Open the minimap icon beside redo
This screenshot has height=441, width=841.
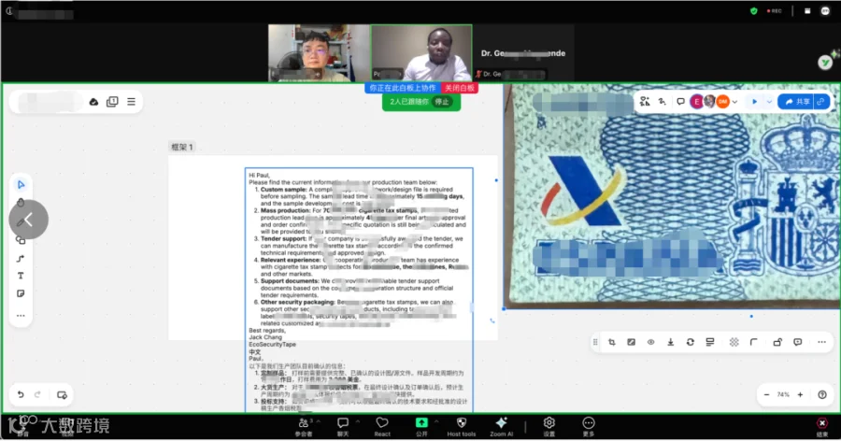(63, 395)
